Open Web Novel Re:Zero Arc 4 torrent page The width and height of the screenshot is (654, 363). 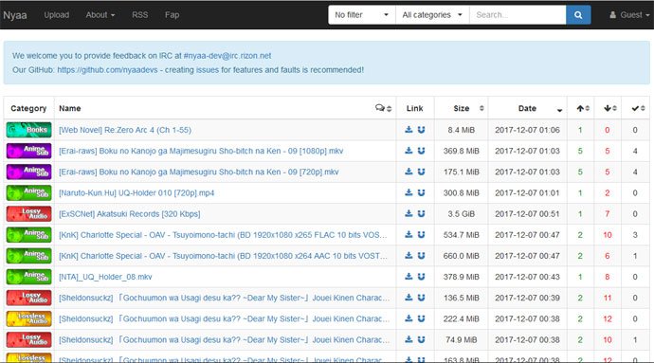[x=125, y=130]
